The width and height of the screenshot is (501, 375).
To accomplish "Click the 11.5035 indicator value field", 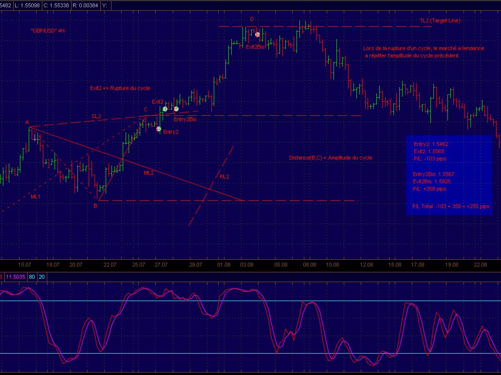I will point(16,277).
